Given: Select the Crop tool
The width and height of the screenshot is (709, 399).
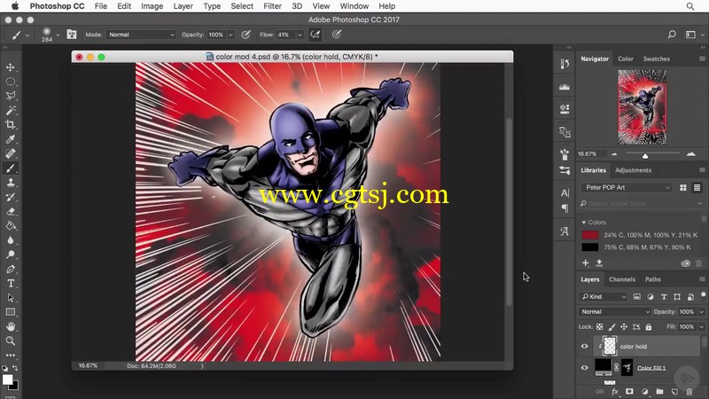Looking at the screenshot, I should 11,125.
